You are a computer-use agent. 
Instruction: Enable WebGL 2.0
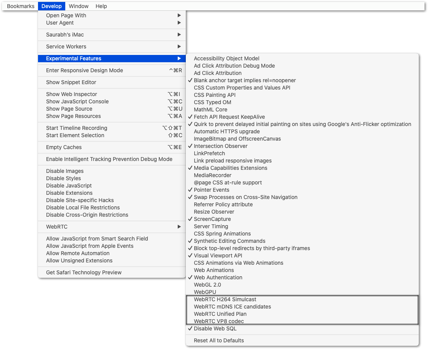[302, 285]
